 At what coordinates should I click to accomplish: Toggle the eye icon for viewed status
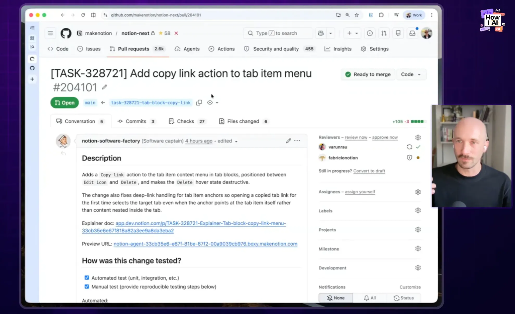click(x=210, y=103)
